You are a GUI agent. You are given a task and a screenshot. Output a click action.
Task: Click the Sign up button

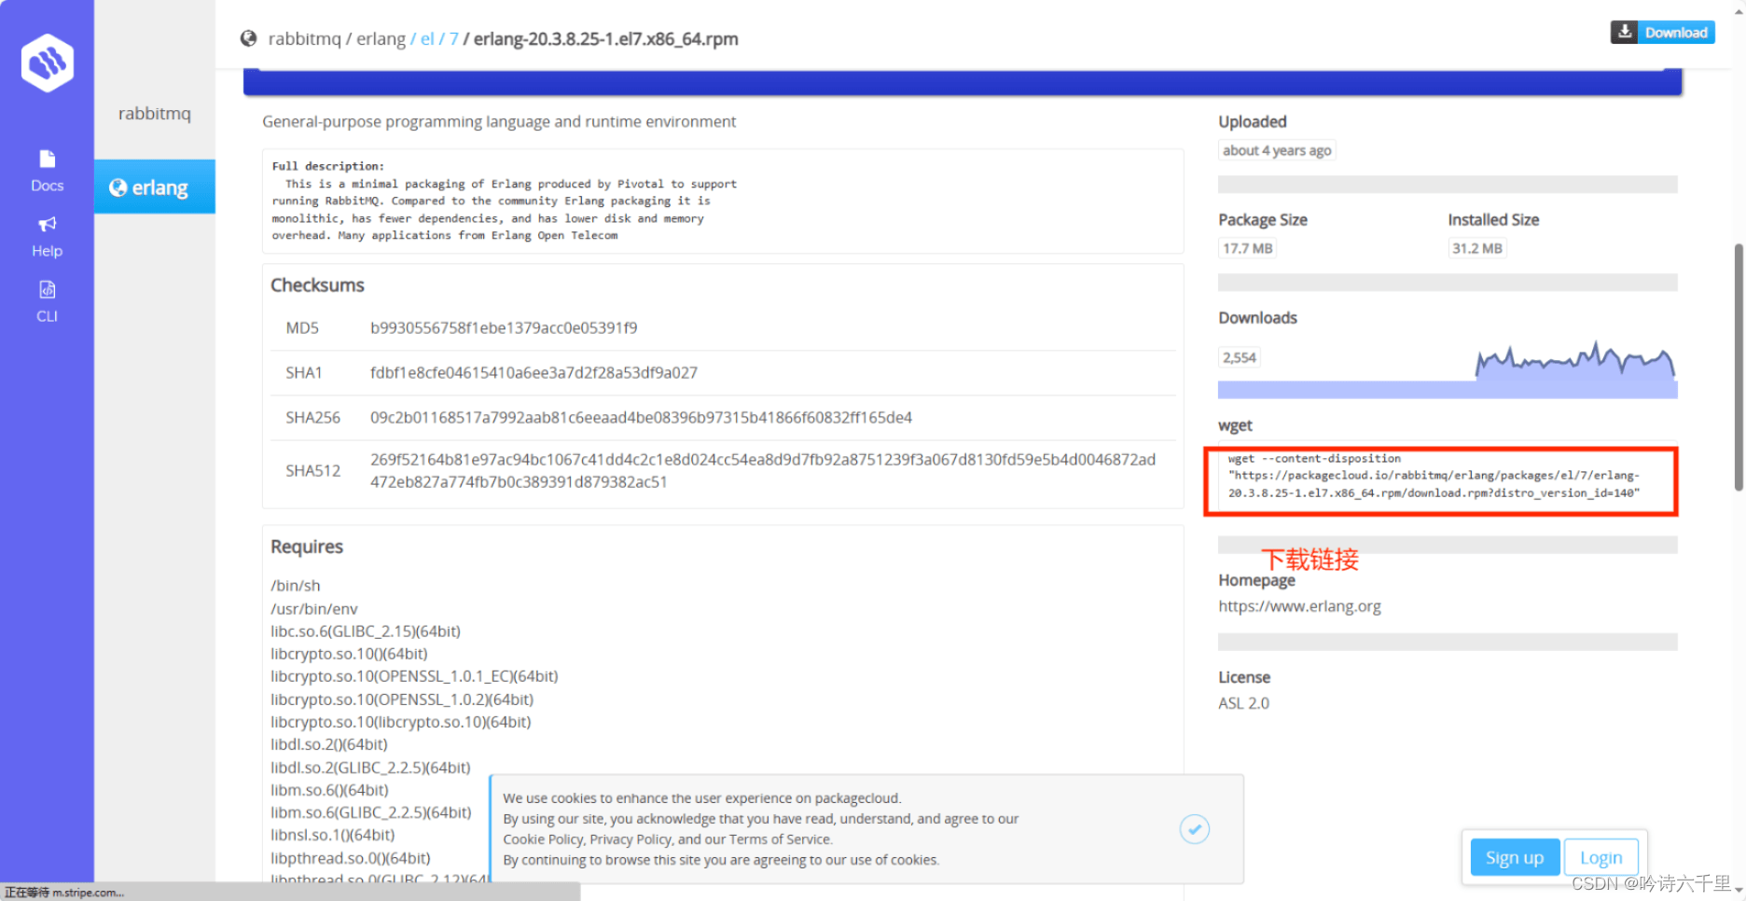pos(1515,857)
